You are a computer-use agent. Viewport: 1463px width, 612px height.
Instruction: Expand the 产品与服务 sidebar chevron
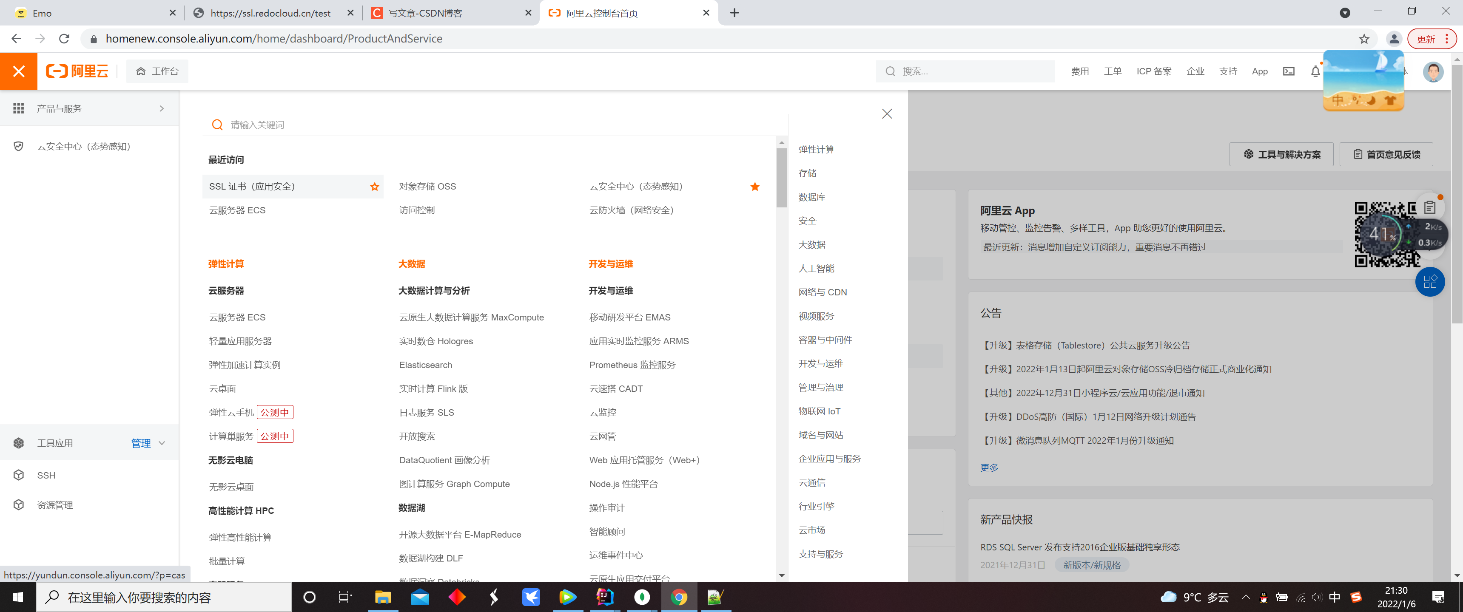[x=162, y=108]
